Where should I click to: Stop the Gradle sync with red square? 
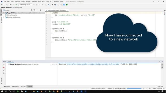click(x=4, y=67)
